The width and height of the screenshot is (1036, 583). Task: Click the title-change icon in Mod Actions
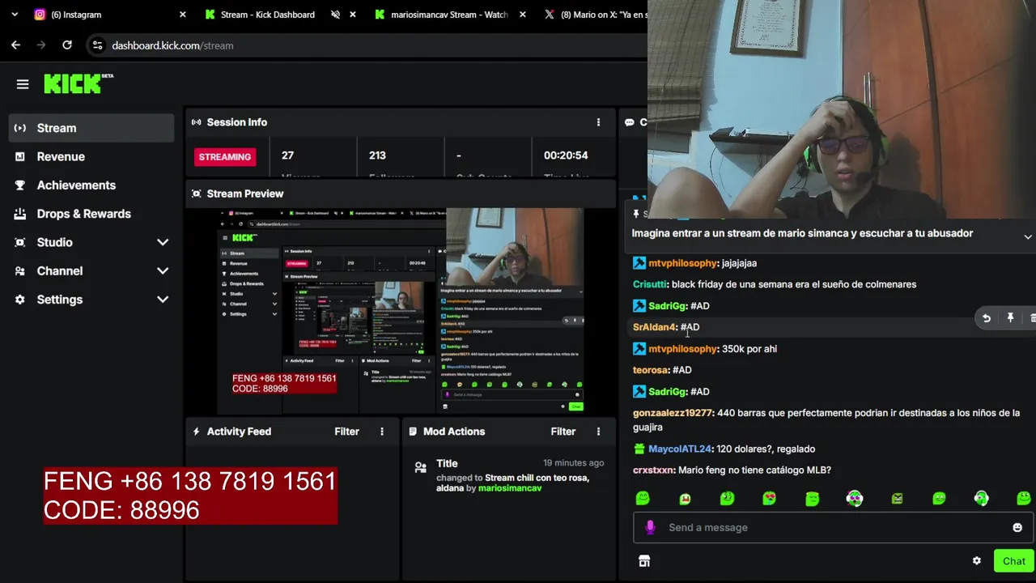420,467
